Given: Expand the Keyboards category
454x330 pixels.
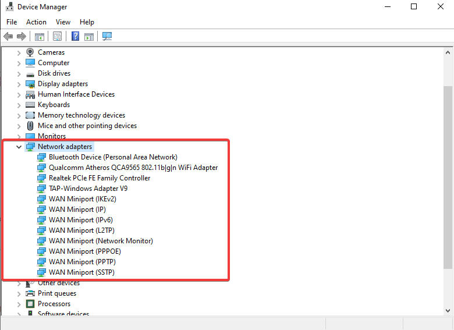Looking at the screenshot, I should [x=19, y=105].
